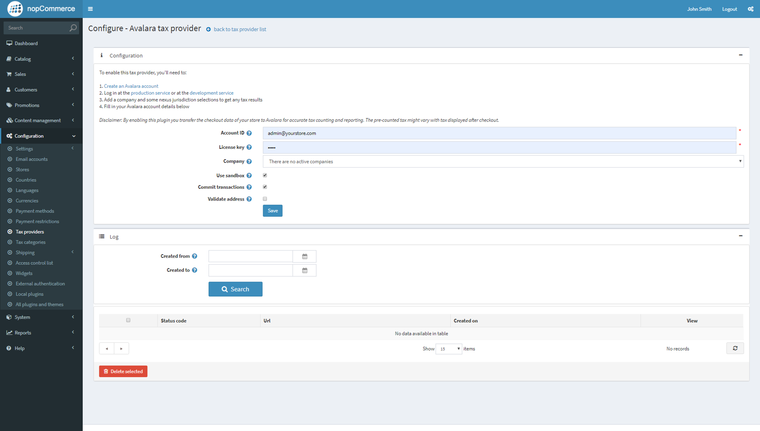Click the sidebar Search field
This screenshot has height=431, width=760.
click(x=37, y=28)
